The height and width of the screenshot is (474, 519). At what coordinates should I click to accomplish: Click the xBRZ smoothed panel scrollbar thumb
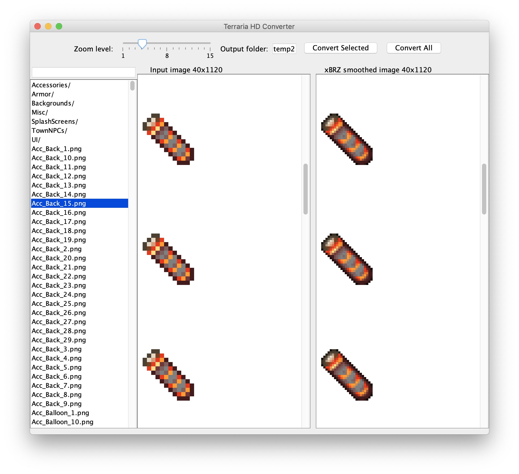(484, 189)
